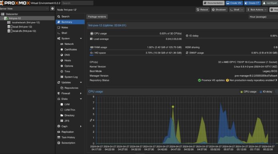Open the node Shell menu item
The image size is (278, 154).
[70, 33]
